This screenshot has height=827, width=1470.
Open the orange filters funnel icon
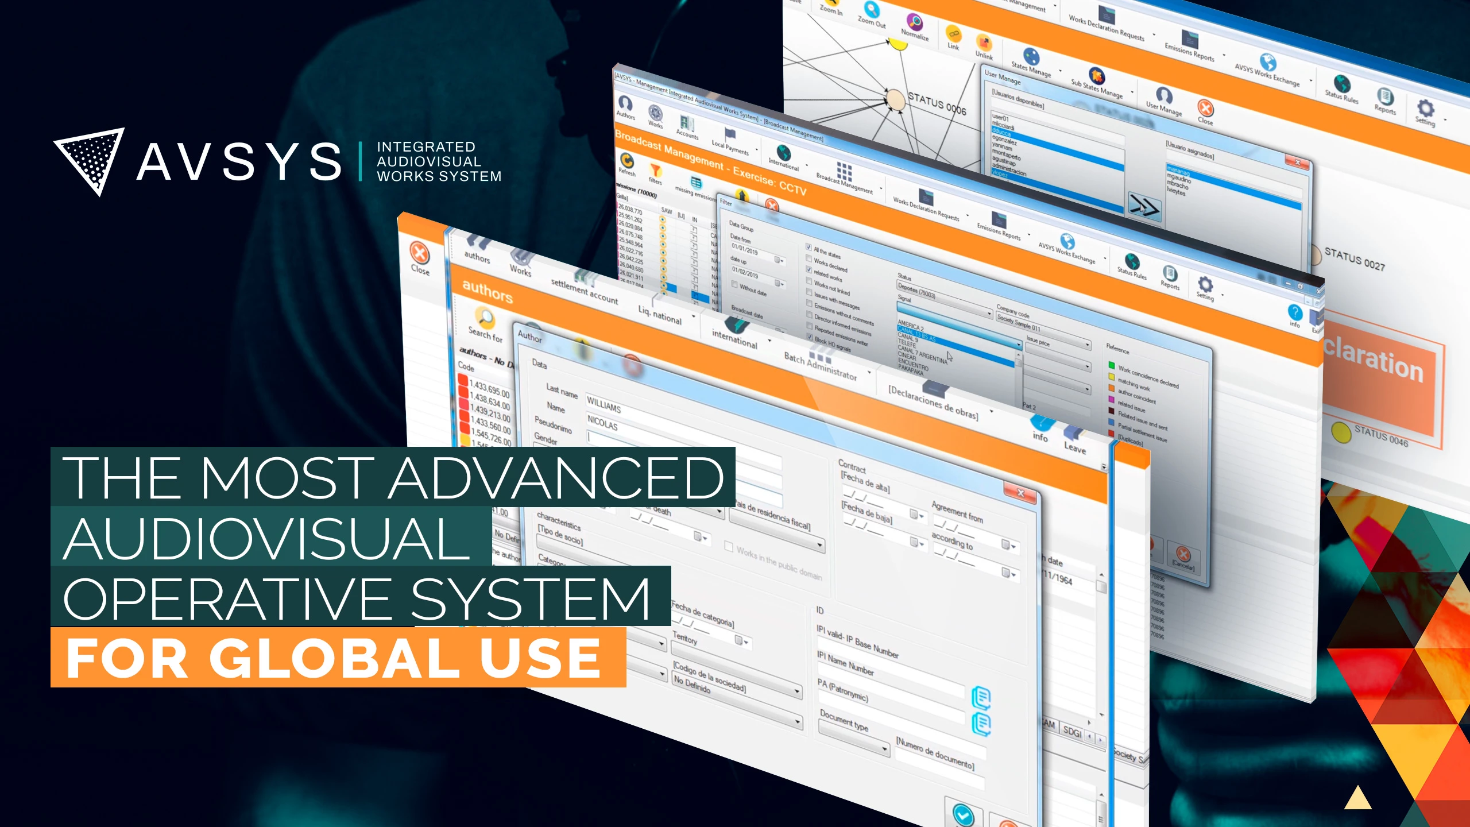coord(655,170)
